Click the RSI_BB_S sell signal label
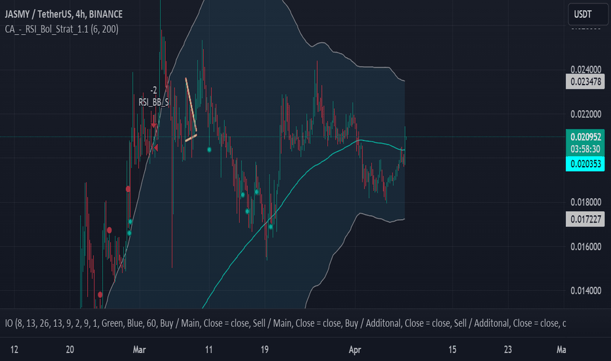The height and width of the screenshot is (361, 611). tap(153, 102)
